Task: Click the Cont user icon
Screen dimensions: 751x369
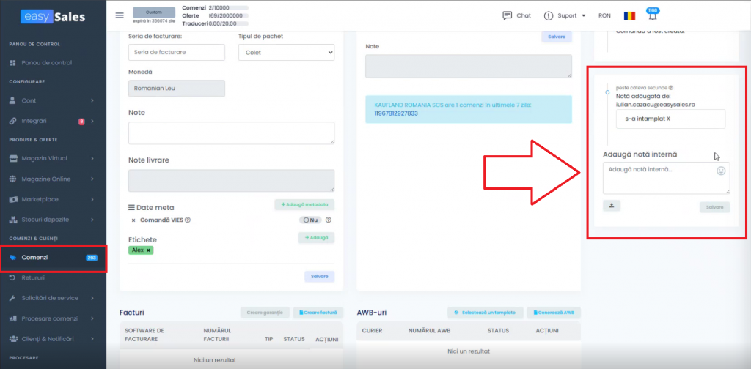Action: tap(13, 100)
